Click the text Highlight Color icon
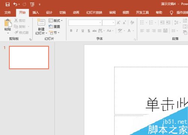Viewport: 188px width, 135px height. (x=120, y=31)
